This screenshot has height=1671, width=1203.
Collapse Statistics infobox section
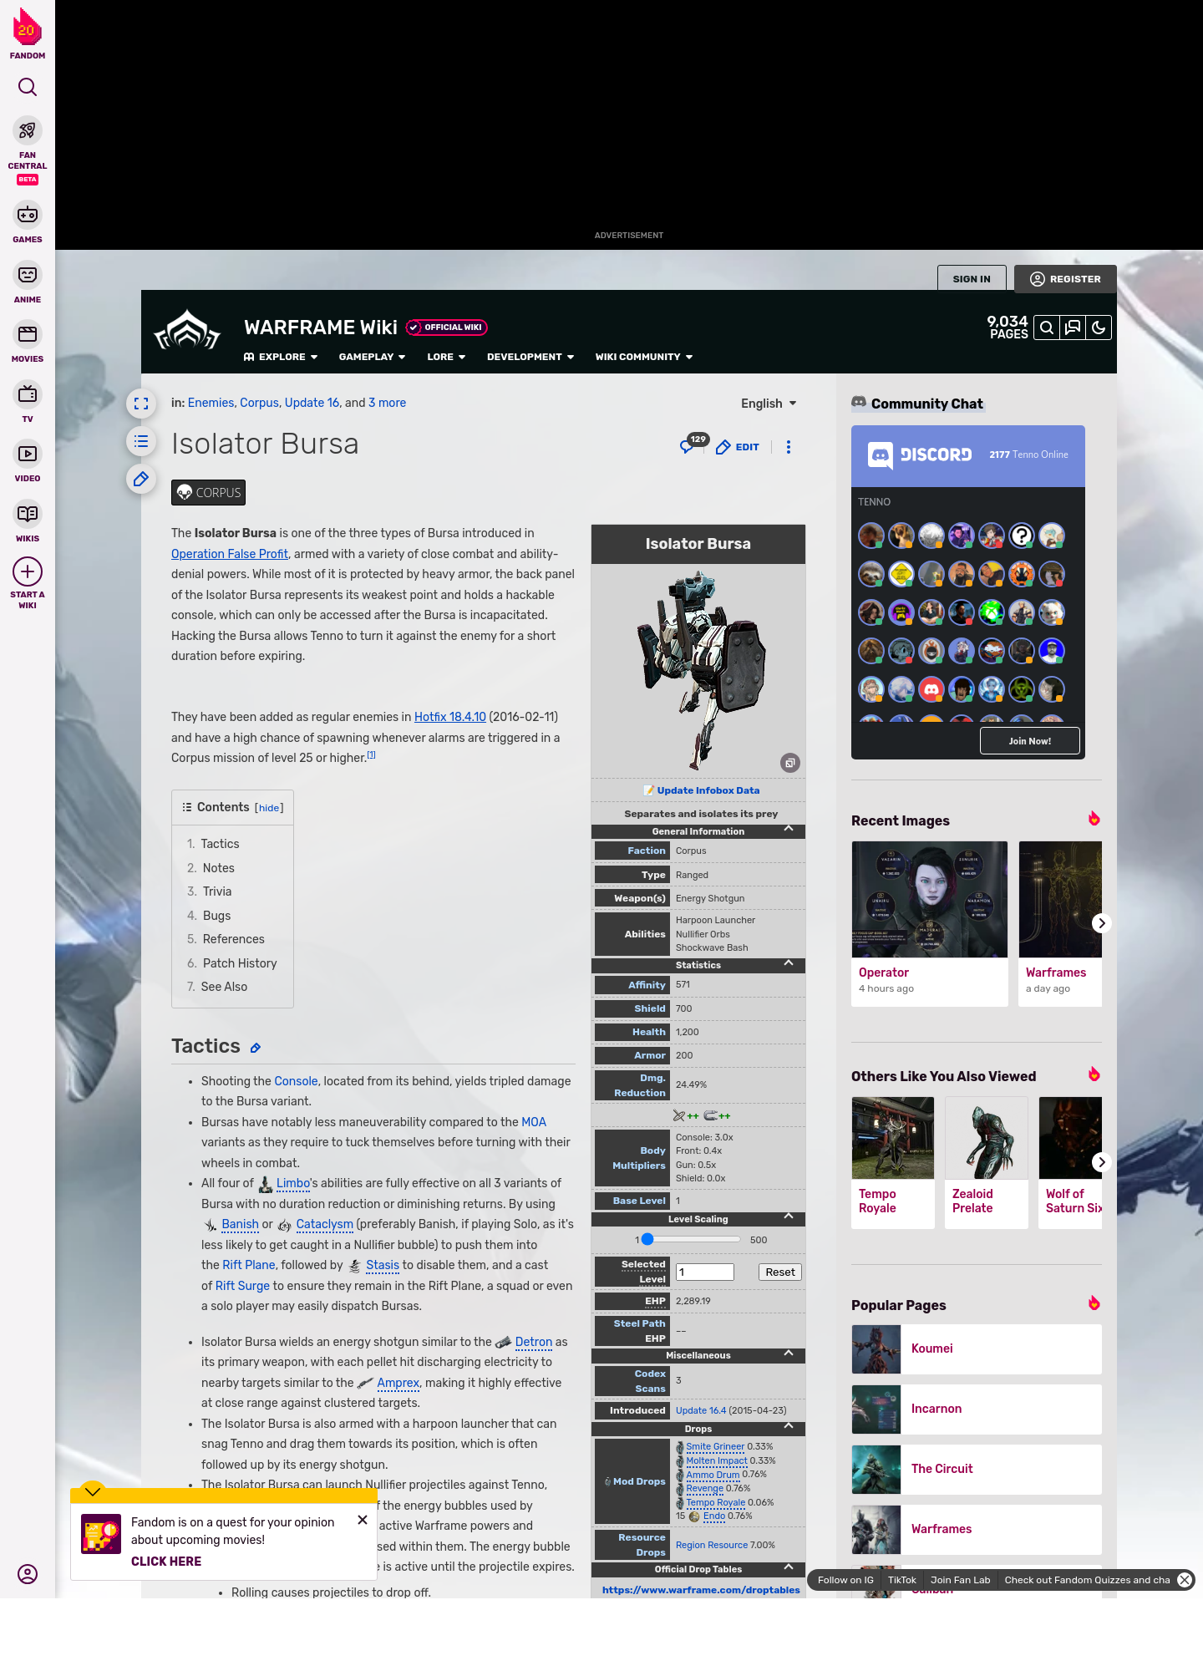coord(698,965)
